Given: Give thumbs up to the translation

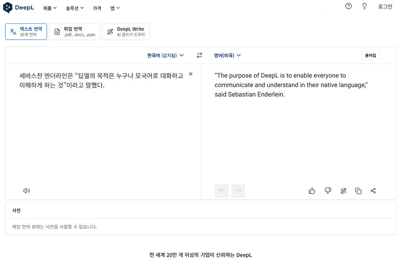Looking at the screenshot, I should [312, 191].
